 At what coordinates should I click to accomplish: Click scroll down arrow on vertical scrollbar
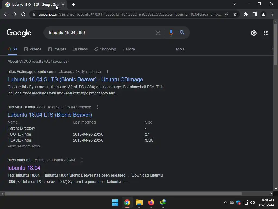[x=276, y=189]
